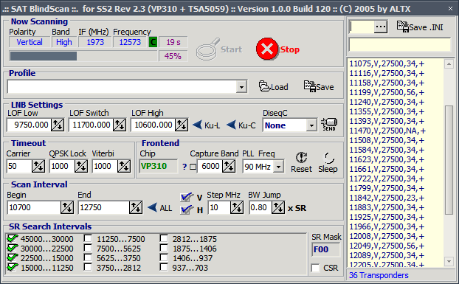Image resolution: width=459 pixels, height=284 pixels.
Task: Click the BW Jump spinner icon
Action: coord(278,208)
